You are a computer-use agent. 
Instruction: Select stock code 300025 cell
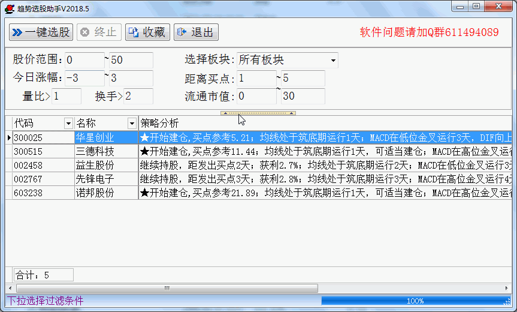point(43,137)
